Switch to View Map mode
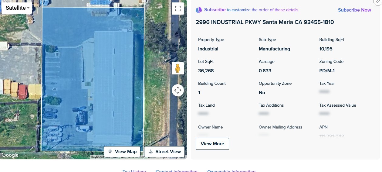 click(x=122, y=152)
